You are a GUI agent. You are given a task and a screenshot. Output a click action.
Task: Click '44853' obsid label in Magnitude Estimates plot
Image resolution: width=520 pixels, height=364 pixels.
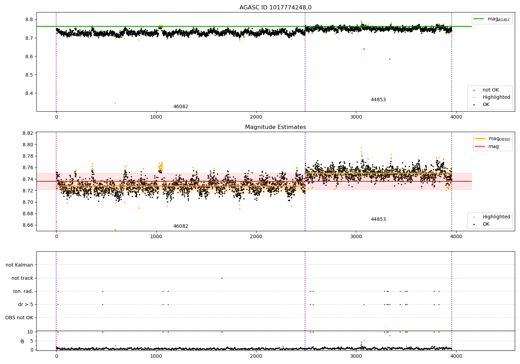378,219
